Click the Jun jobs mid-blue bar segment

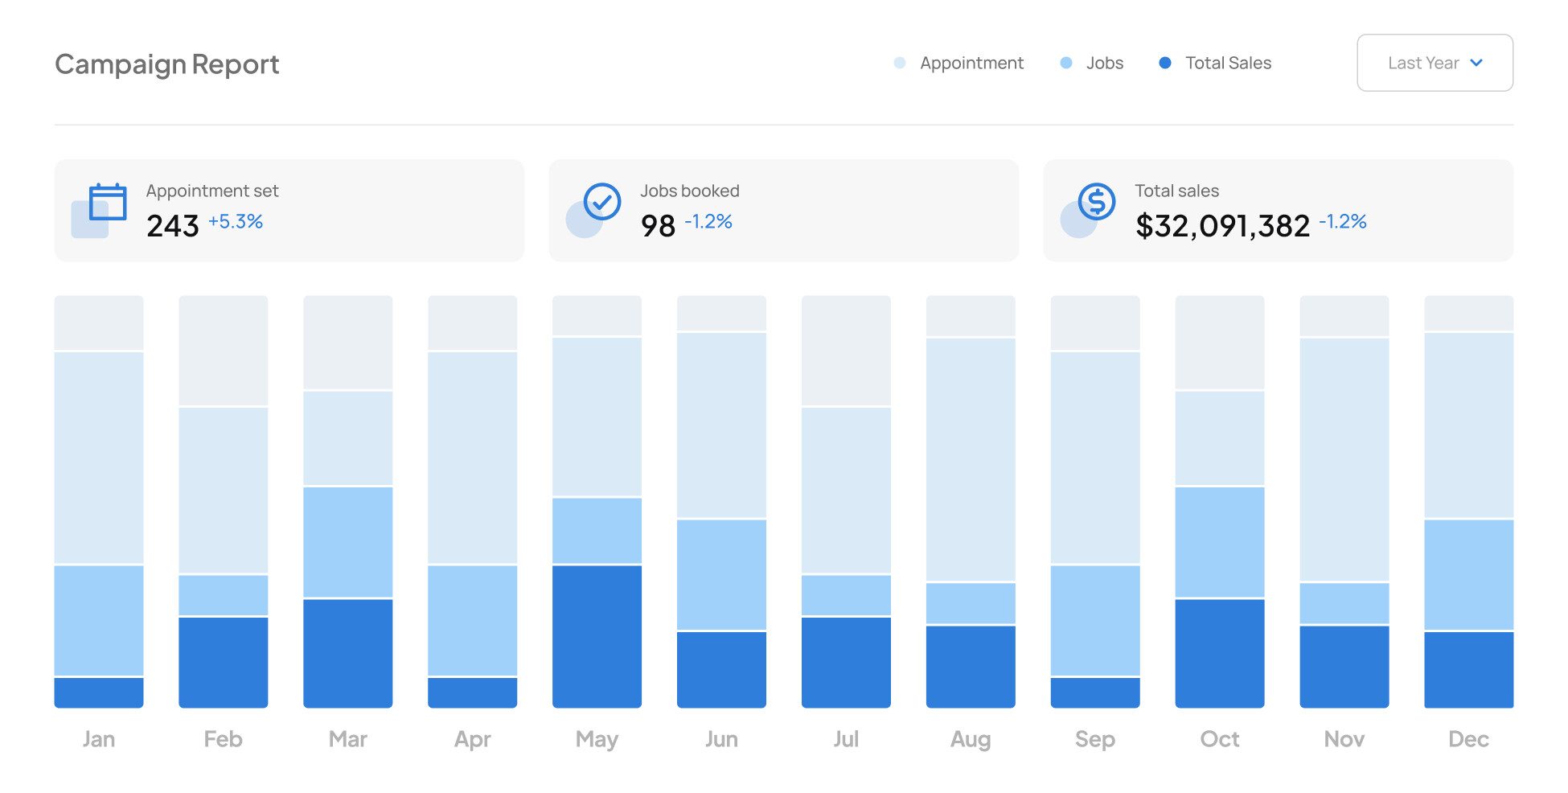pyautogui.click(x=721, y=574)
